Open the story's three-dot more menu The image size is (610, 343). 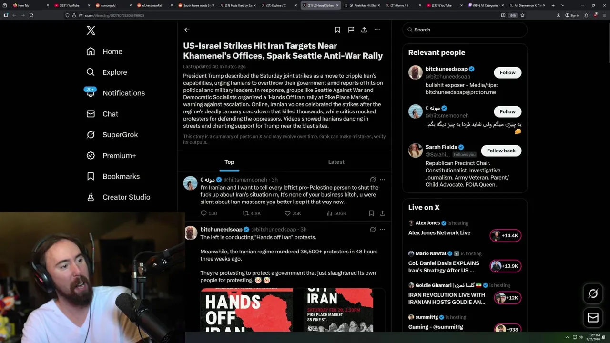tap(377, 30)
